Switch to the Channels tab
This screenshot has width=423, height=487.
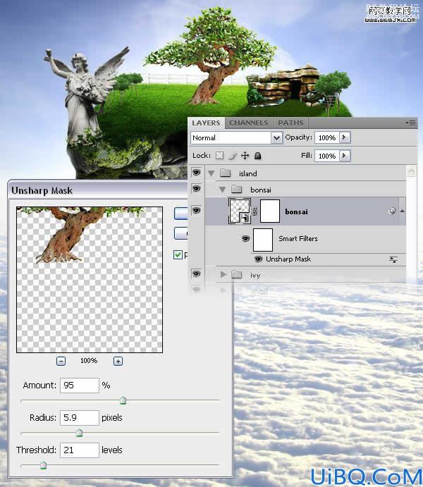click(248, 123)
